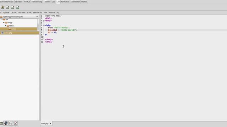This screenshot has width=227, height=127.
Task: Switch to the Schriftarten toolbar tab
Action: point(75,2)
